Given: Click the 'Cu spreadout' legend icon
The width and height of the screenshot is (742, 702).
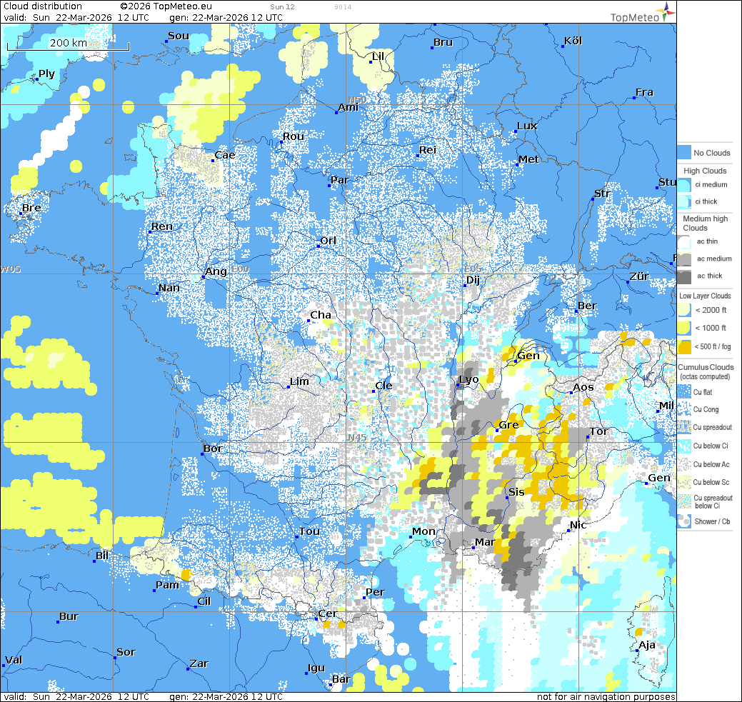Looking at the screenshot, I should [684, 428].
